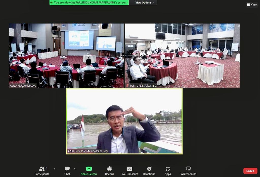Image resolution: width=260 pixels, height=177 pixels.
Task: Open the Participants panel
Action: (42, 171)
